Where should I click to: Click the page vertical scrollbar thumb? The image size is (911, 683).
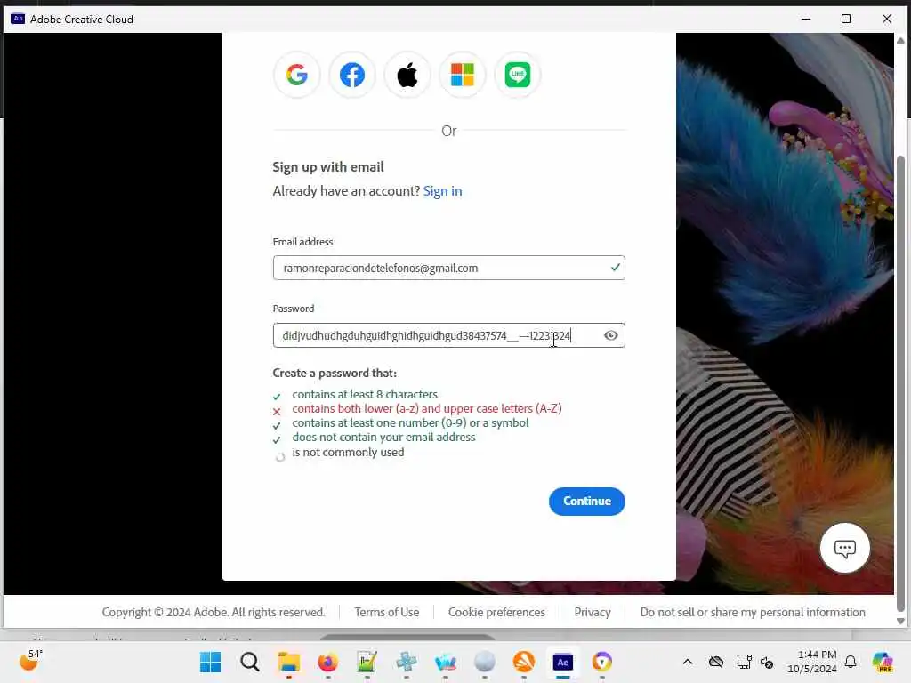point(900,383)
